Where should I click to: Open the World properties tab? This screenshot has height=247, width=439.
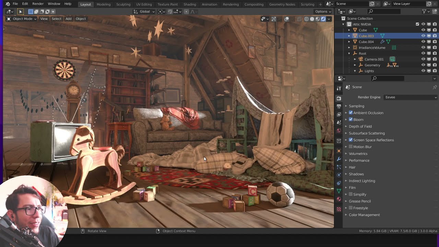tap(339, 131)
